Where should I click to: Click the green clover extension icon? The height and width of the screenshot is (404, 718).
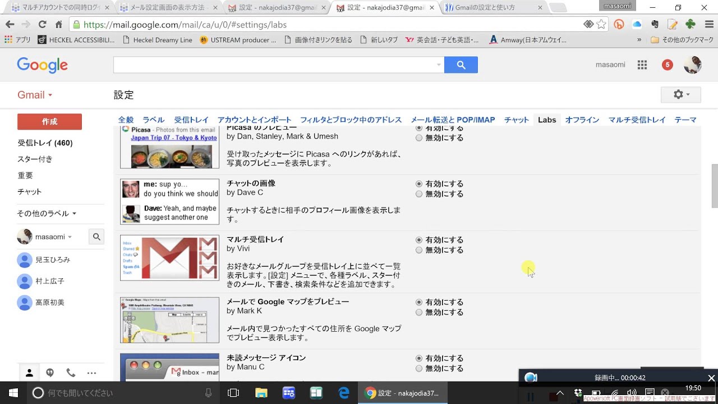(x=691, y=25)
